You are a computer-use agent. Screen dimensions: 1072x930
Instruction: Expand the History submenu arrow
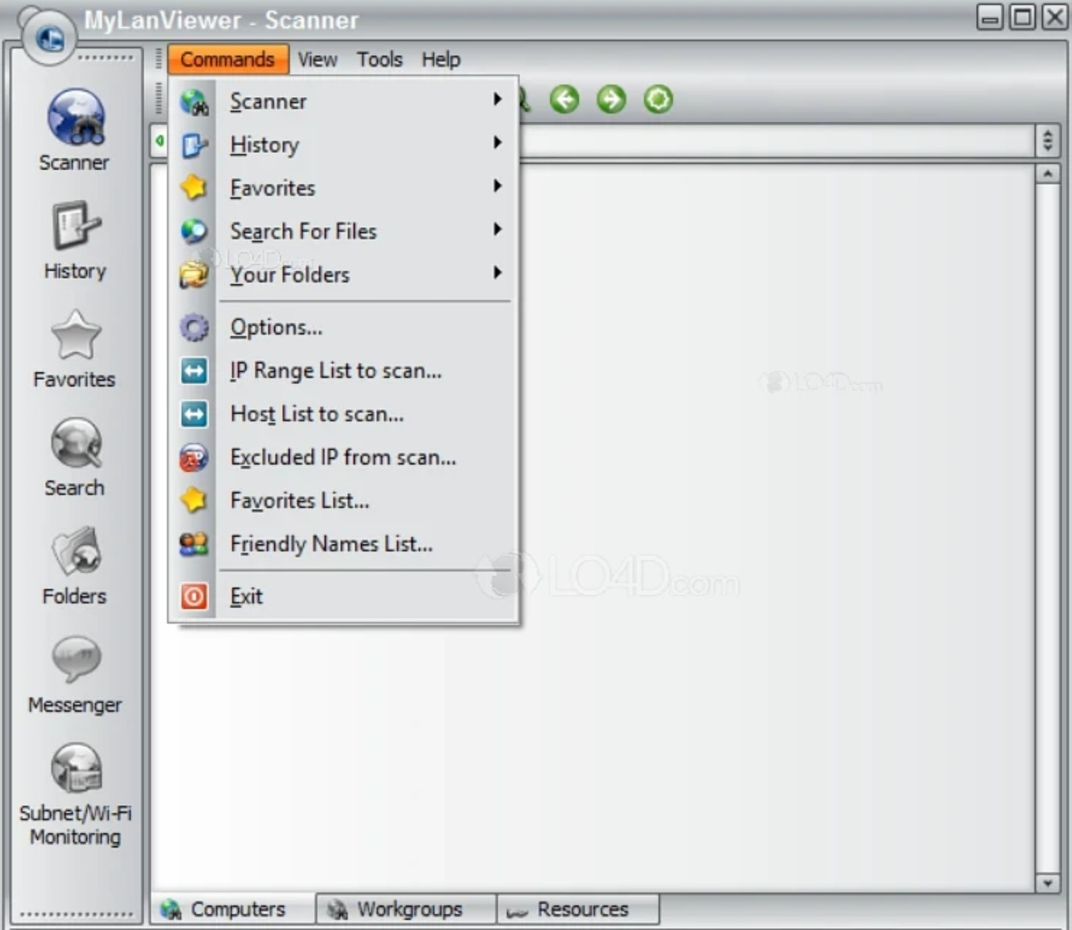coord(497,142)
